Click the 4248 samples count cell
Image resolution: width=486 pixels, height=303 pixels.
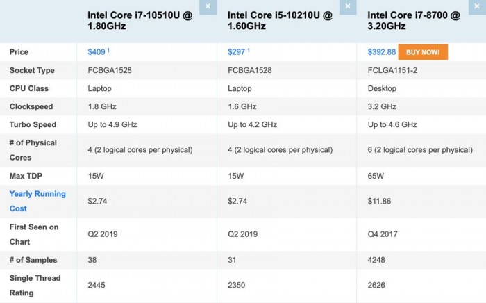378,260
